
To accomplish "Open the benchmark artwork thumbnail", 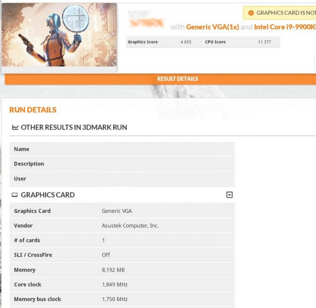I will point(59,35).
